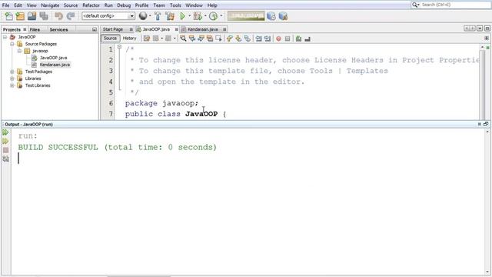The image size is (492, 277).
Task: Toggle Rectangular Selection in editor toolbar
Action: (218, 38)
